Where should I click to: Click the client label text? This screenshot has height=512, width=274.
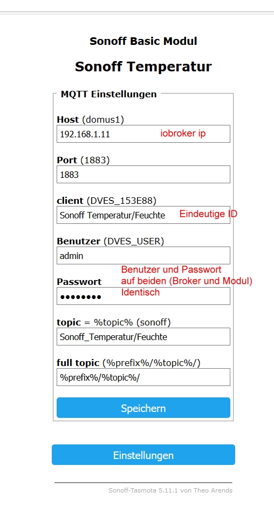(x=70, y=201)
